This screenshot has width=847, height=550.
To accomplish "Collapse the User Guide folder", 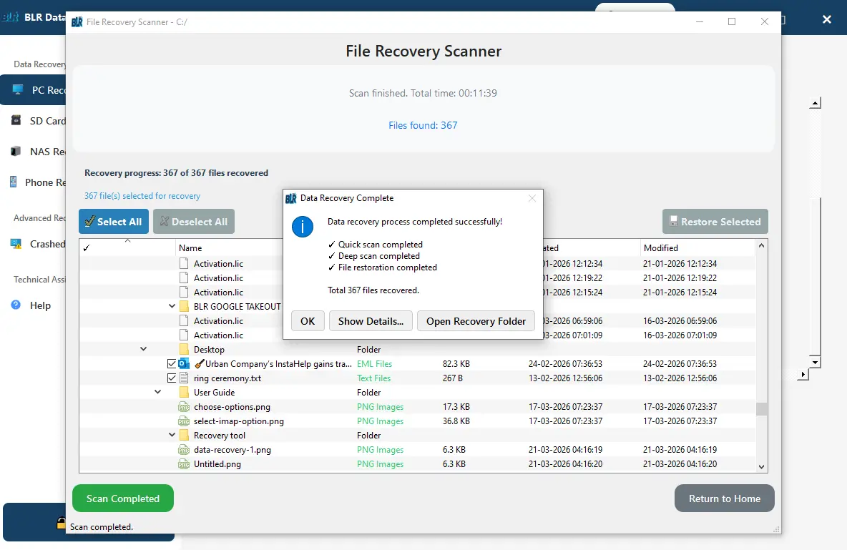I will [158, 393].
